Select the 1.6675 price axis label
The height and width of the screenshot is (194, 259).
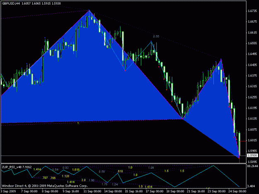click(252, 22)
